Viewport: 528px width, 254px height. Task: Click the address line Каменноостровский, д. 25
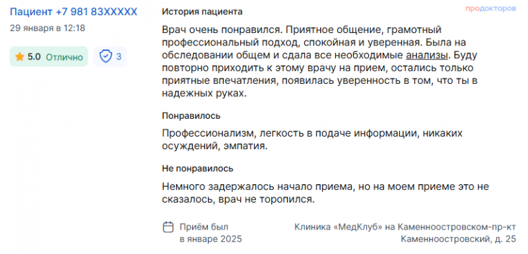[458, 239]
